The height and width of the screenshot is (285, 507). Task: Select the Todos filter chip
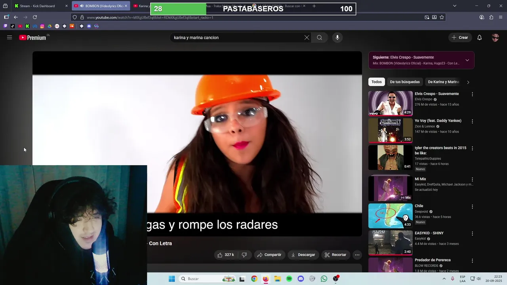[377, 82]
